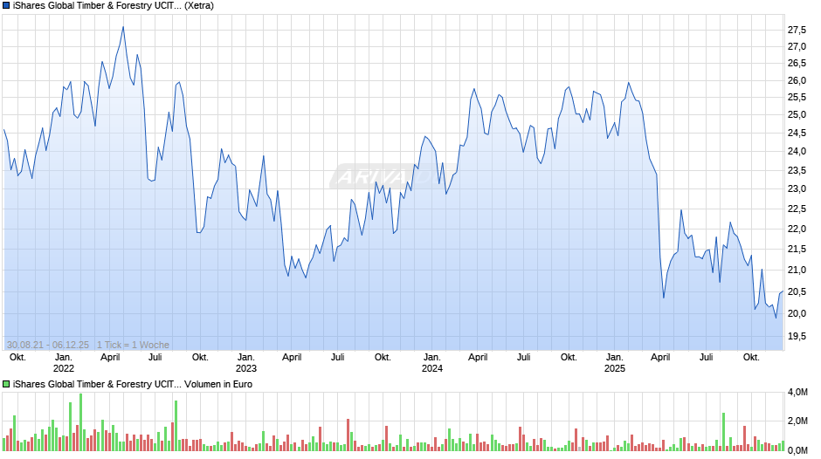Viewport: 821px width, 459px height.
Task: Click the 20,5 price axis label
Action: (797, 291)
